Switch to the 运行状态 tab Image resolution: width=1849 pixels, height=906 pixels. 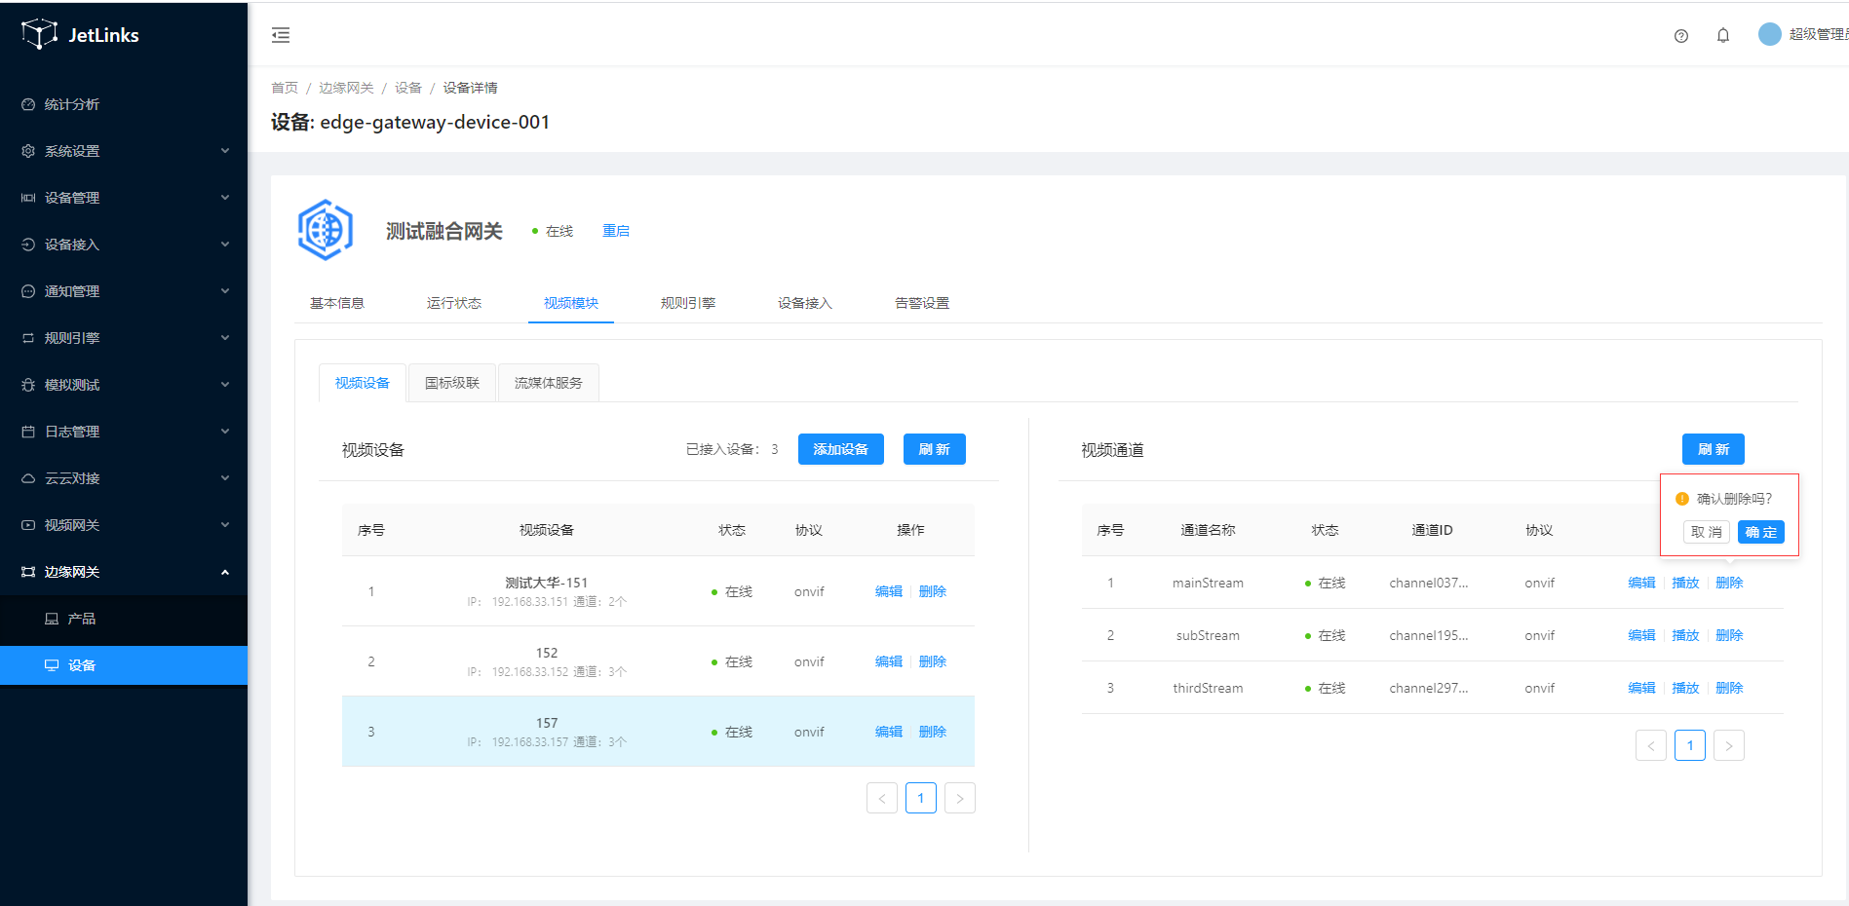(453, 303)
